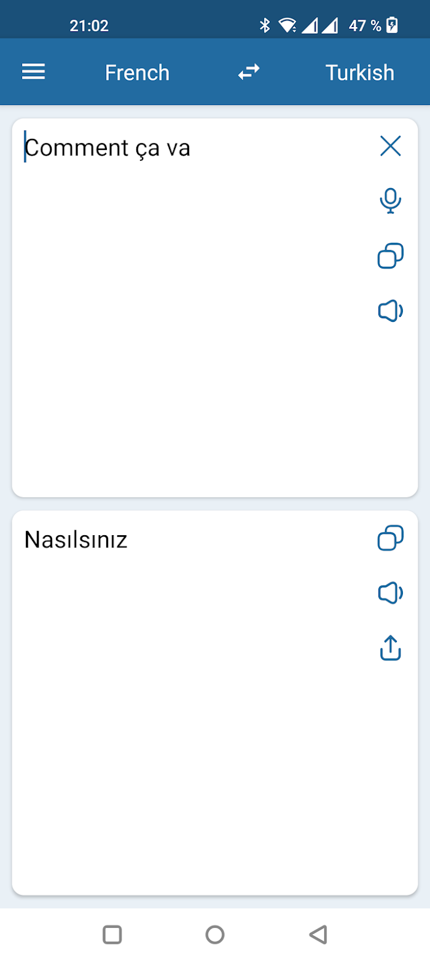Go to Android home circle button
430x961 pixels.
[215, 935]
